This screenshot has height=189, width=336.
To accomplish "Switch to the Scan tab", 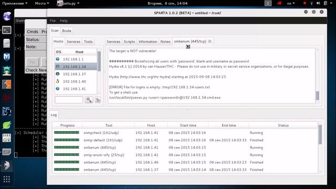I will click(55, 30).
